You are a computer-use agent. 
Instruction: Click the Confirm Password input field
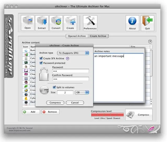71,79
